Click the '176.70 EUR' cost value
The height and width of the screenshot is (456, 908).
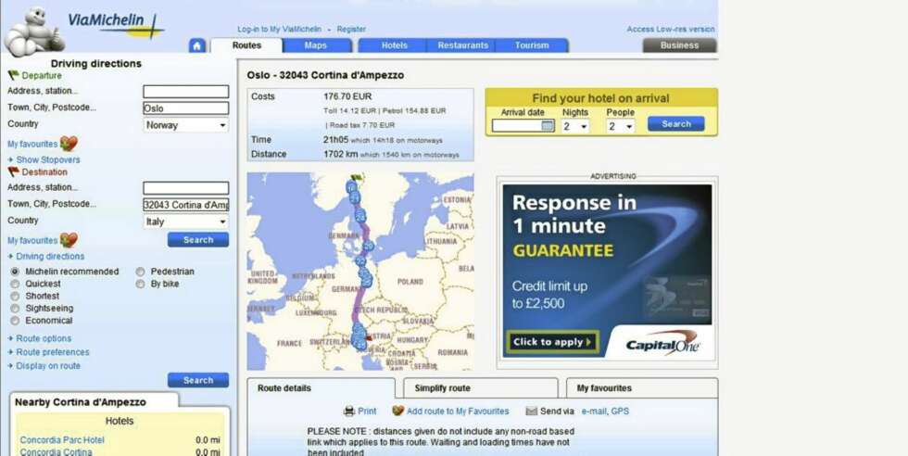click(x=347, y=96)
